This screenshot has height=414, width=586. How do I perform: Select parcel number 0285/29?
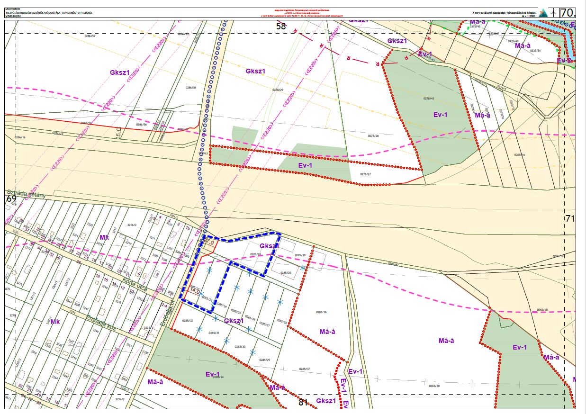[x=264, y=360]
